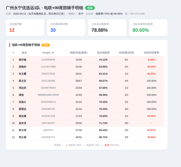Click the IM count 0/1
Viewport: 181px width, 167px height.
coord(126,60)
